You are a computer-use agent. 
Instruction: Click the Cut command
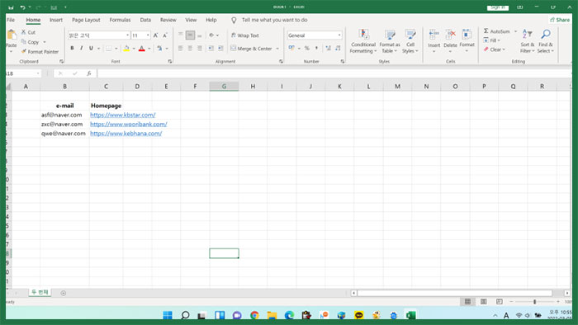point(28,32)
